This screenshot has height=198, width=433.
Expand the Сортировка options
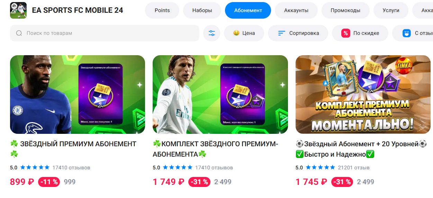298,33
